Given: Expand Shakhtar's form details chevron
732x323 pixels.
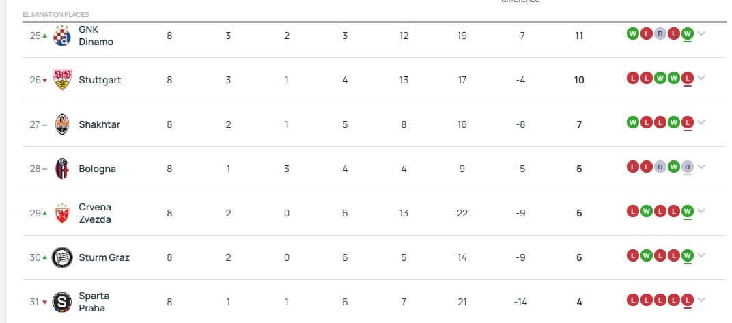Looking at the screenshot, I should (701, 122).
